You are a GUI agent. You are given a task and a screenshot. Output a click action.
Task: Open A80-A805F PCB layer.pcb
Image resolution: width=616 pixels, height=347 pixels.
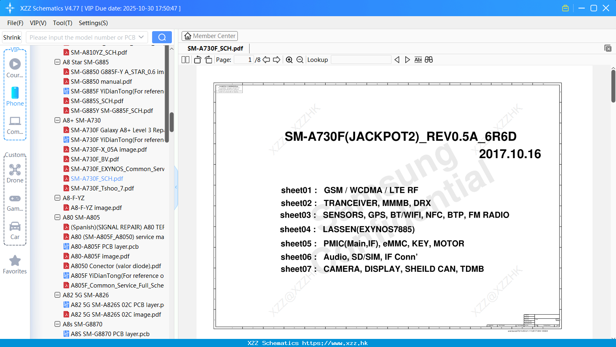click(105, 247)
